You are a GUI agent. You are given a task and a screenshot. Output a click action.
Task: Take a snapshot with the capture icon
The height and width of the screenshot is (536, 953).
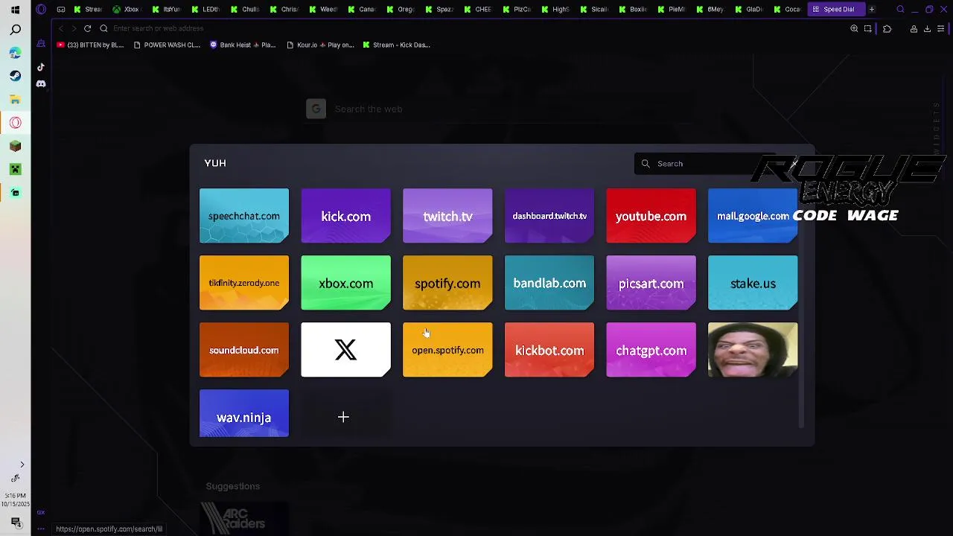868,28
